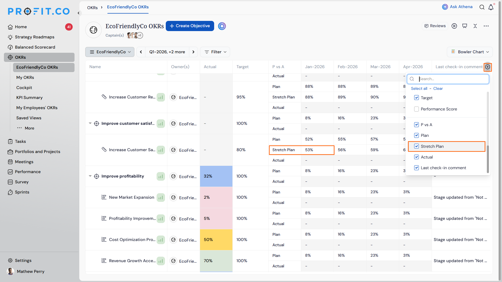502x282 pixels.
Task: Click Create Objective button
Action: (190, 26)
